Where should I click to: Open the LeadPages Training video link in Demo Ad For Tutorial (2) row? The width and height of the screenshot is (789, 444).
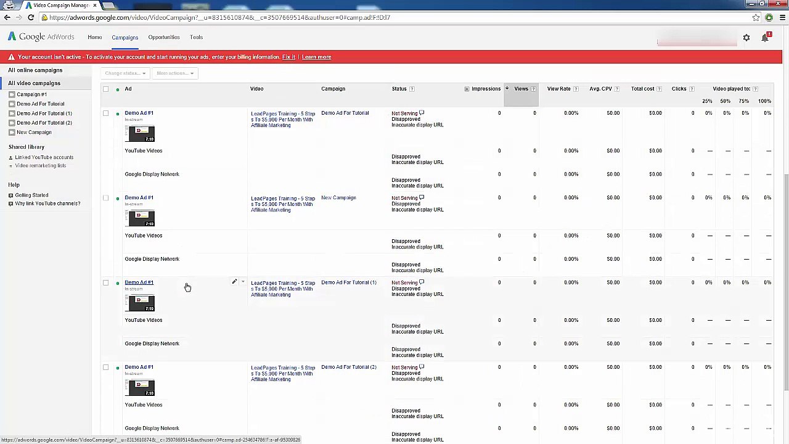click(x=283, y=373)
